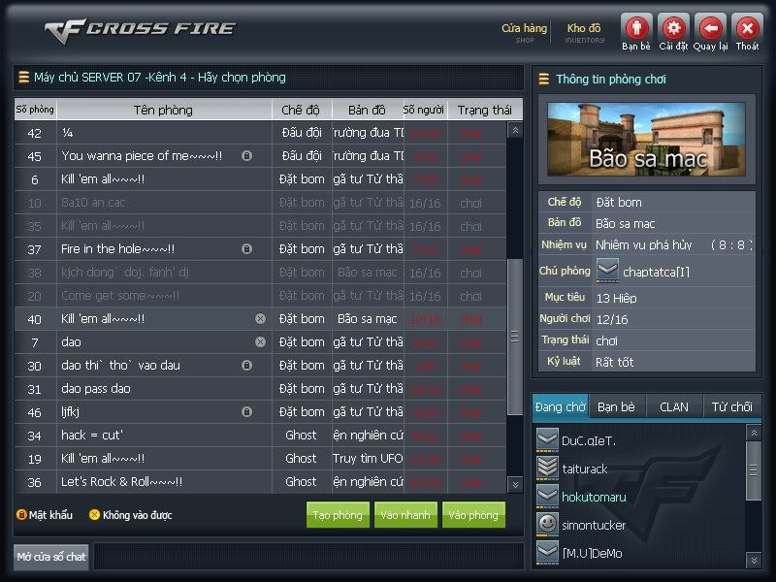Switch to the Từ chối tab
This screenshot has height=582, width=776.
click(731, 407)
